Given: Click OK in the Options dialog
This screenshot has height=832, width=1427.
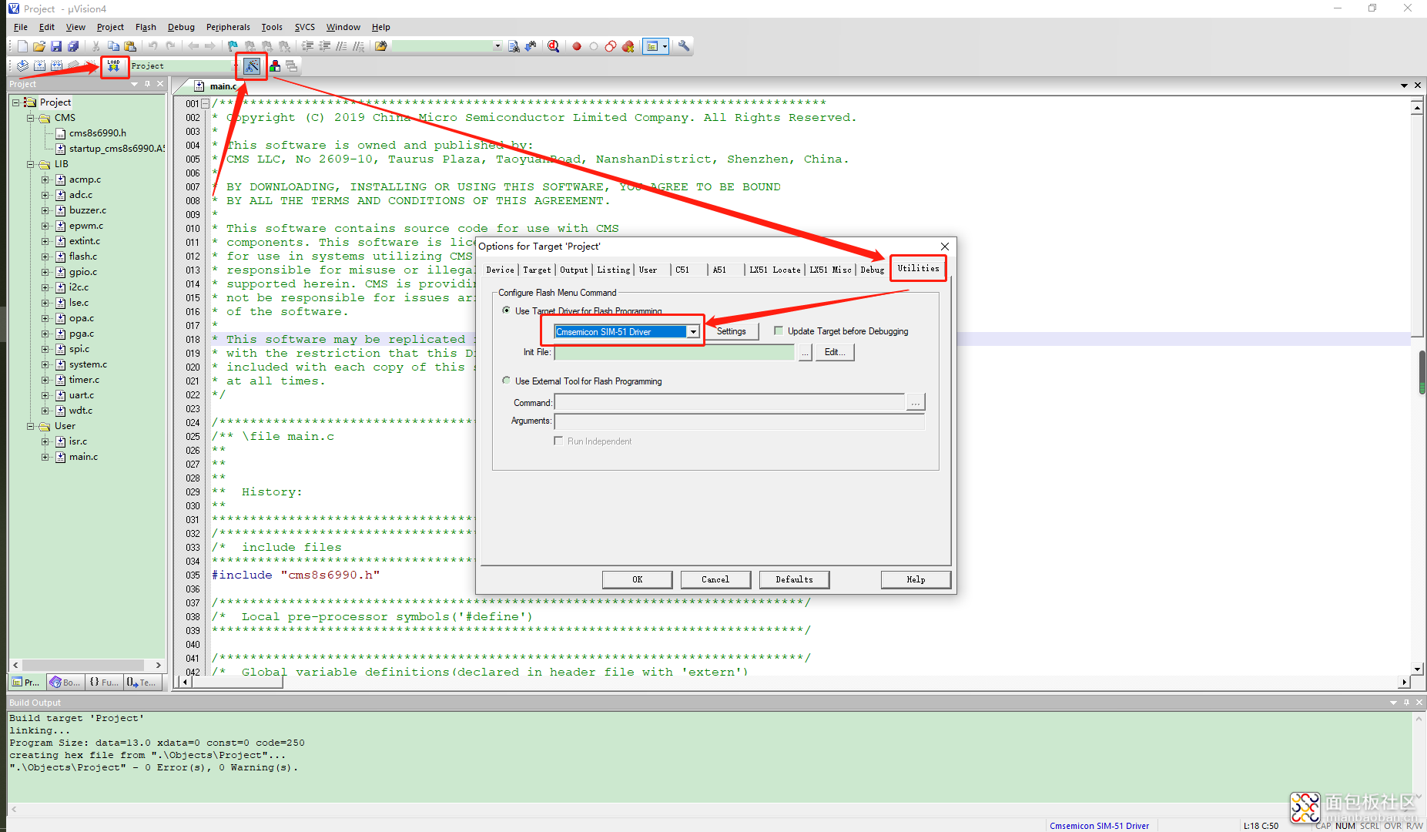Looking at the screenshot, I should point(637,579).
